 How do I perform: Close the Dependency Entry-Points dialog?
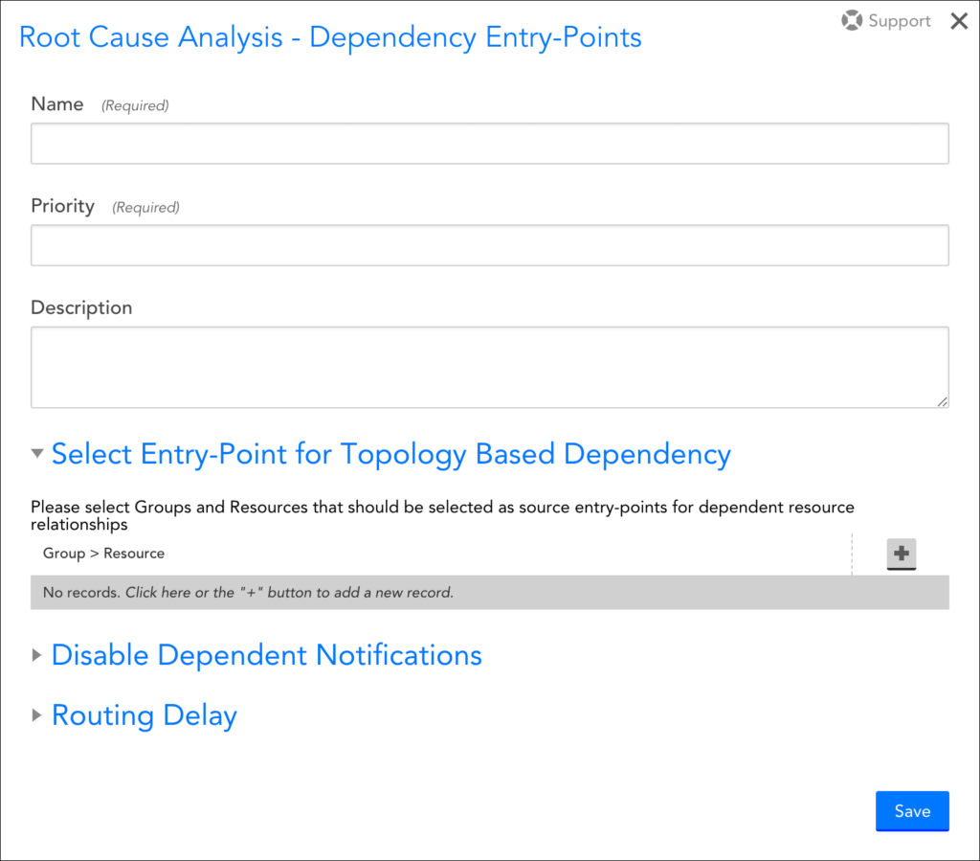958,21
